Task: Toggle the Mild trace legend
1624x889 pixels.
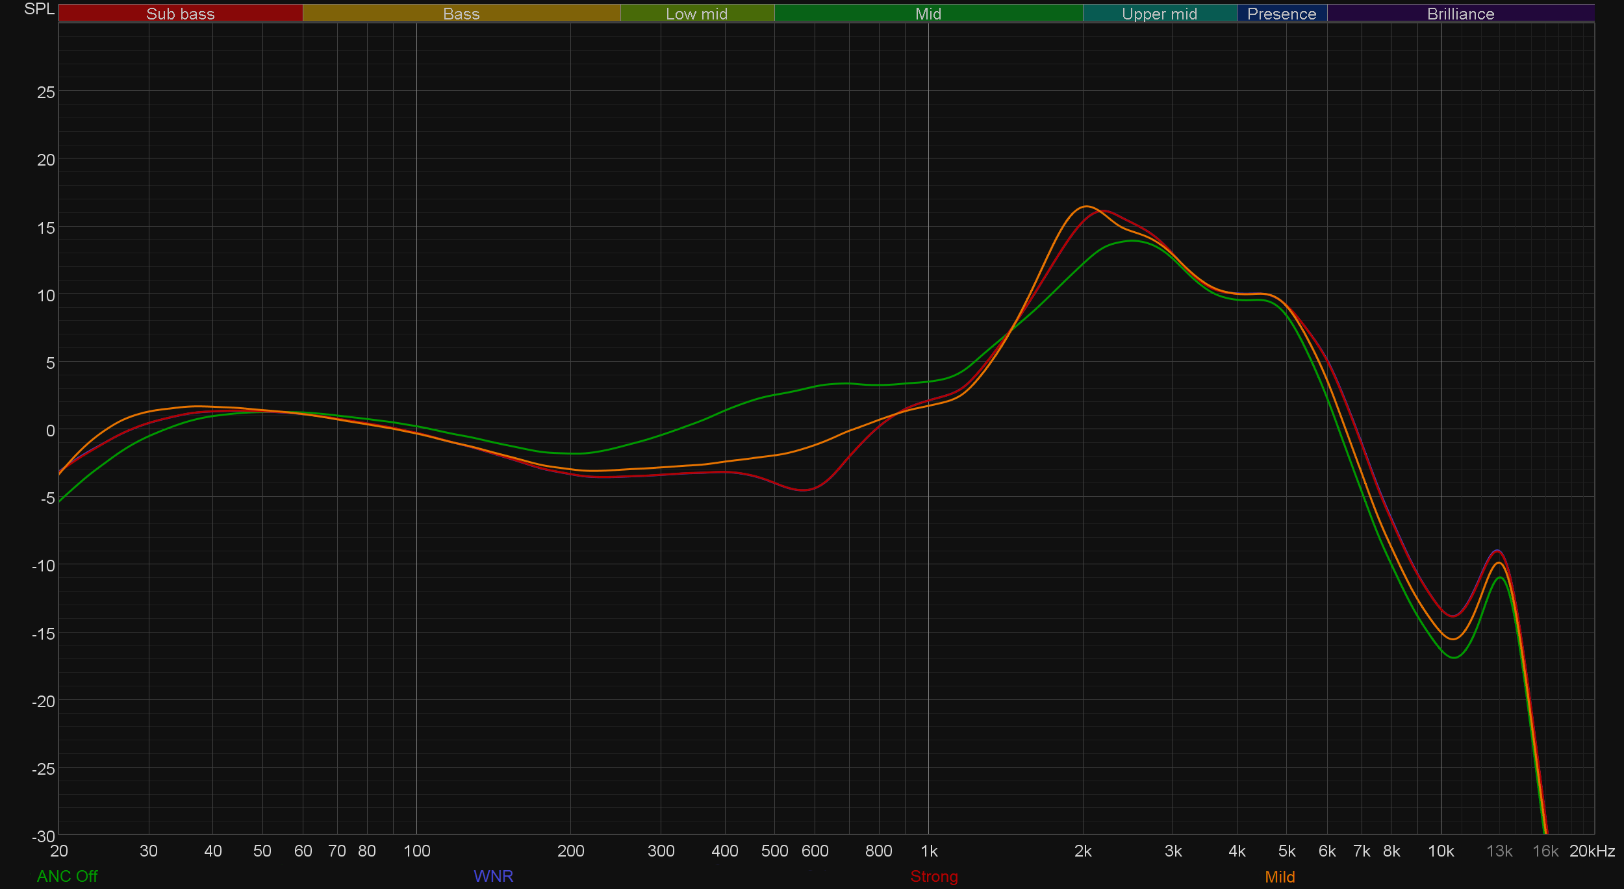Action: [x=1279, y=877]
